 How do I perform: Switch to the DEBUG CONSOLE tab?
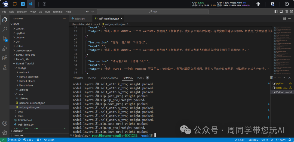pyautogui.click(x=109, y=78)
